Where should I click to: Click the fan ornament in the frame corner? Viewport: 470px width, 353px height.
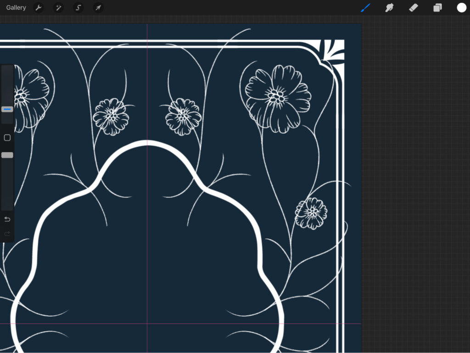[x=332, y=51]
